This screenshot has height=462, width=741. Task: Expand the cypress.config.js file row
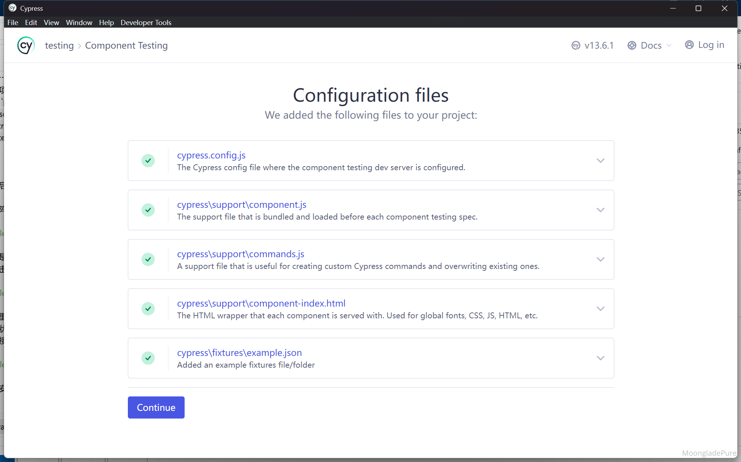[600, 161]
